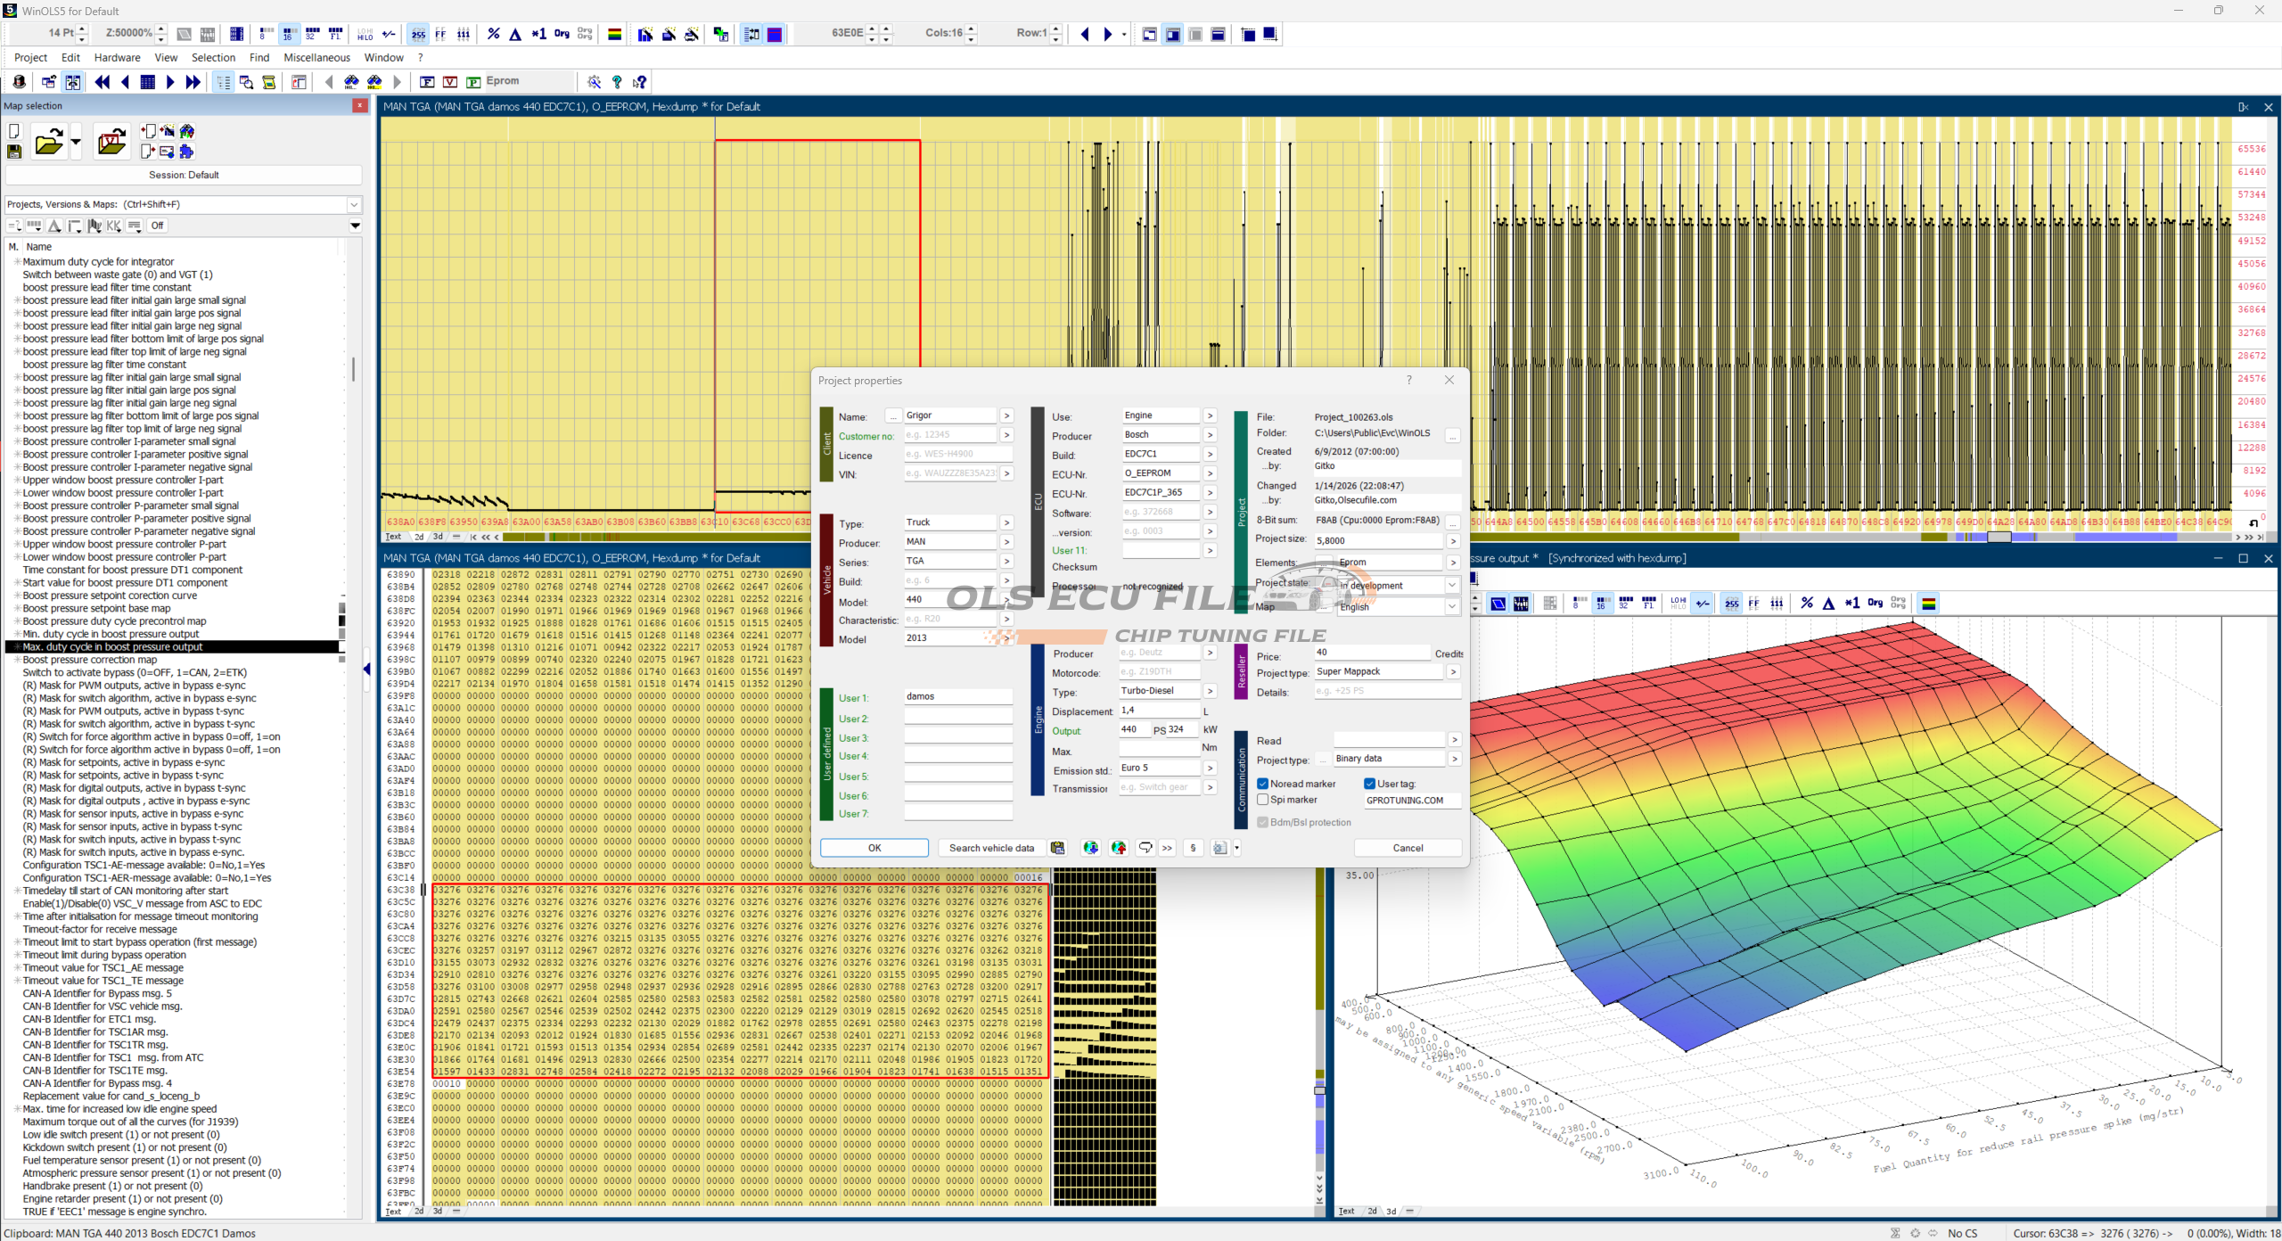Select the 16-bit display mode icon
Screen dimensions: 2282x1241
coord(288,34)
